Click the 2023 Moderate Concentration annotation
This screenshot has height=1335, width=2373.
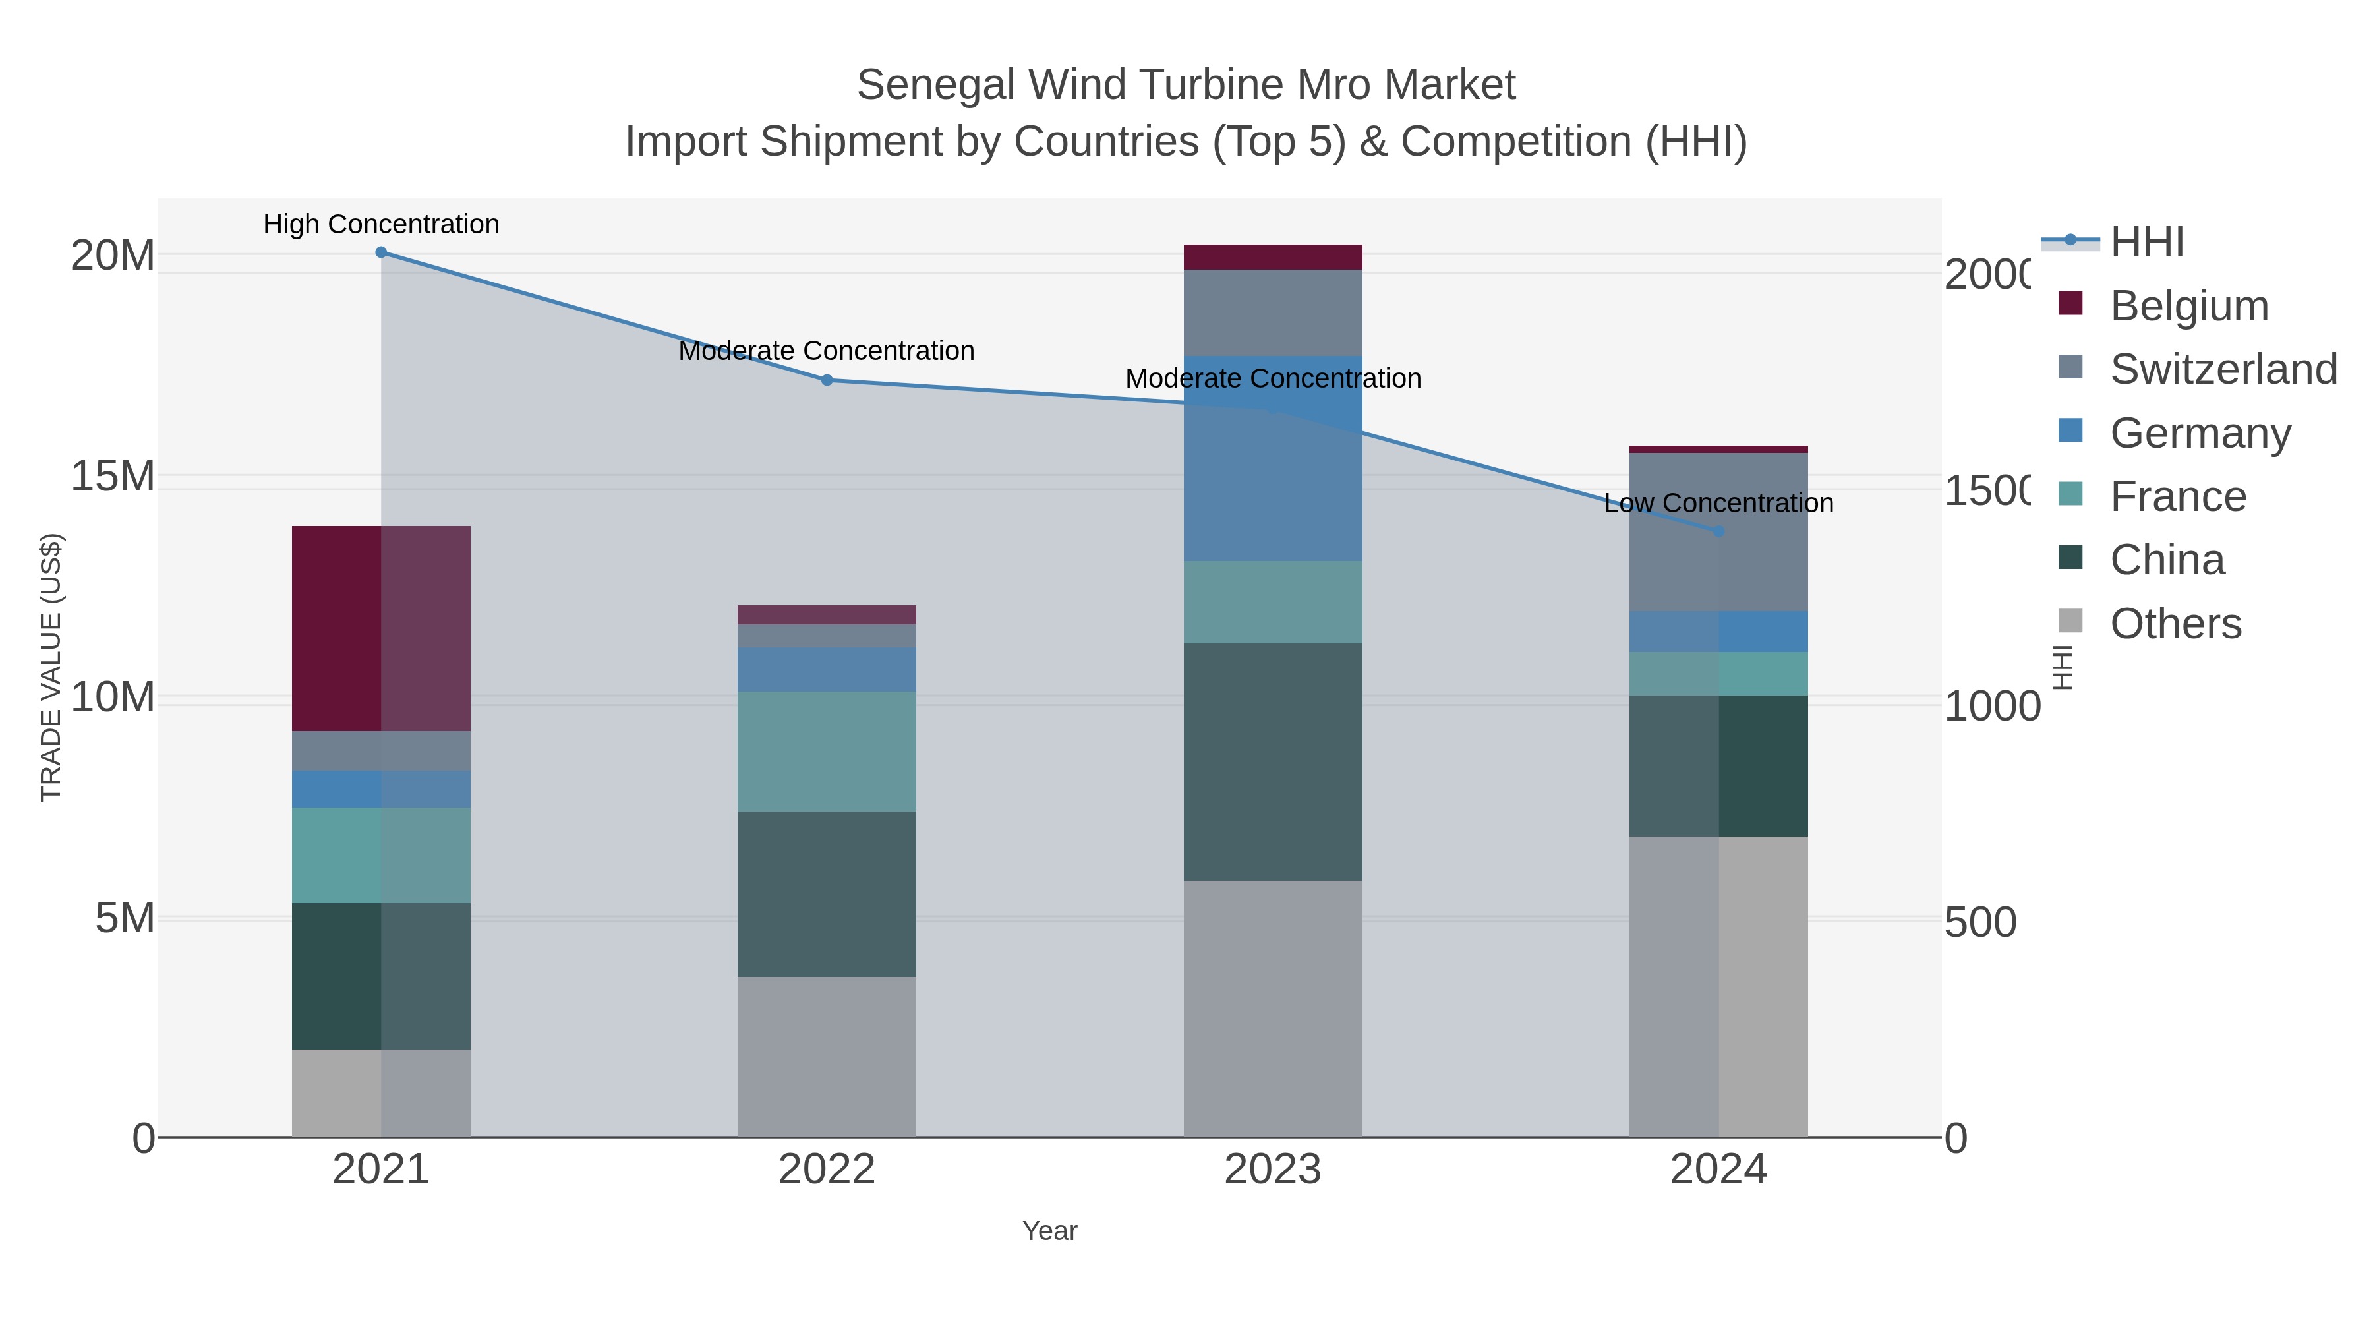[x=1273, y=378]
